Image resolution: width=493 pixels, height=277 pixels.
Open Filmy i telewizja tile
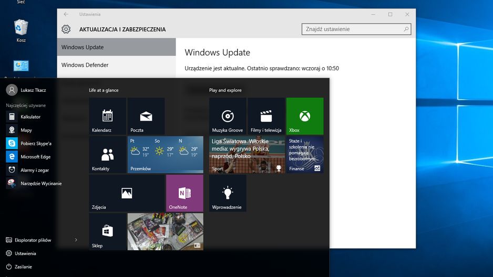coord(266,116)
